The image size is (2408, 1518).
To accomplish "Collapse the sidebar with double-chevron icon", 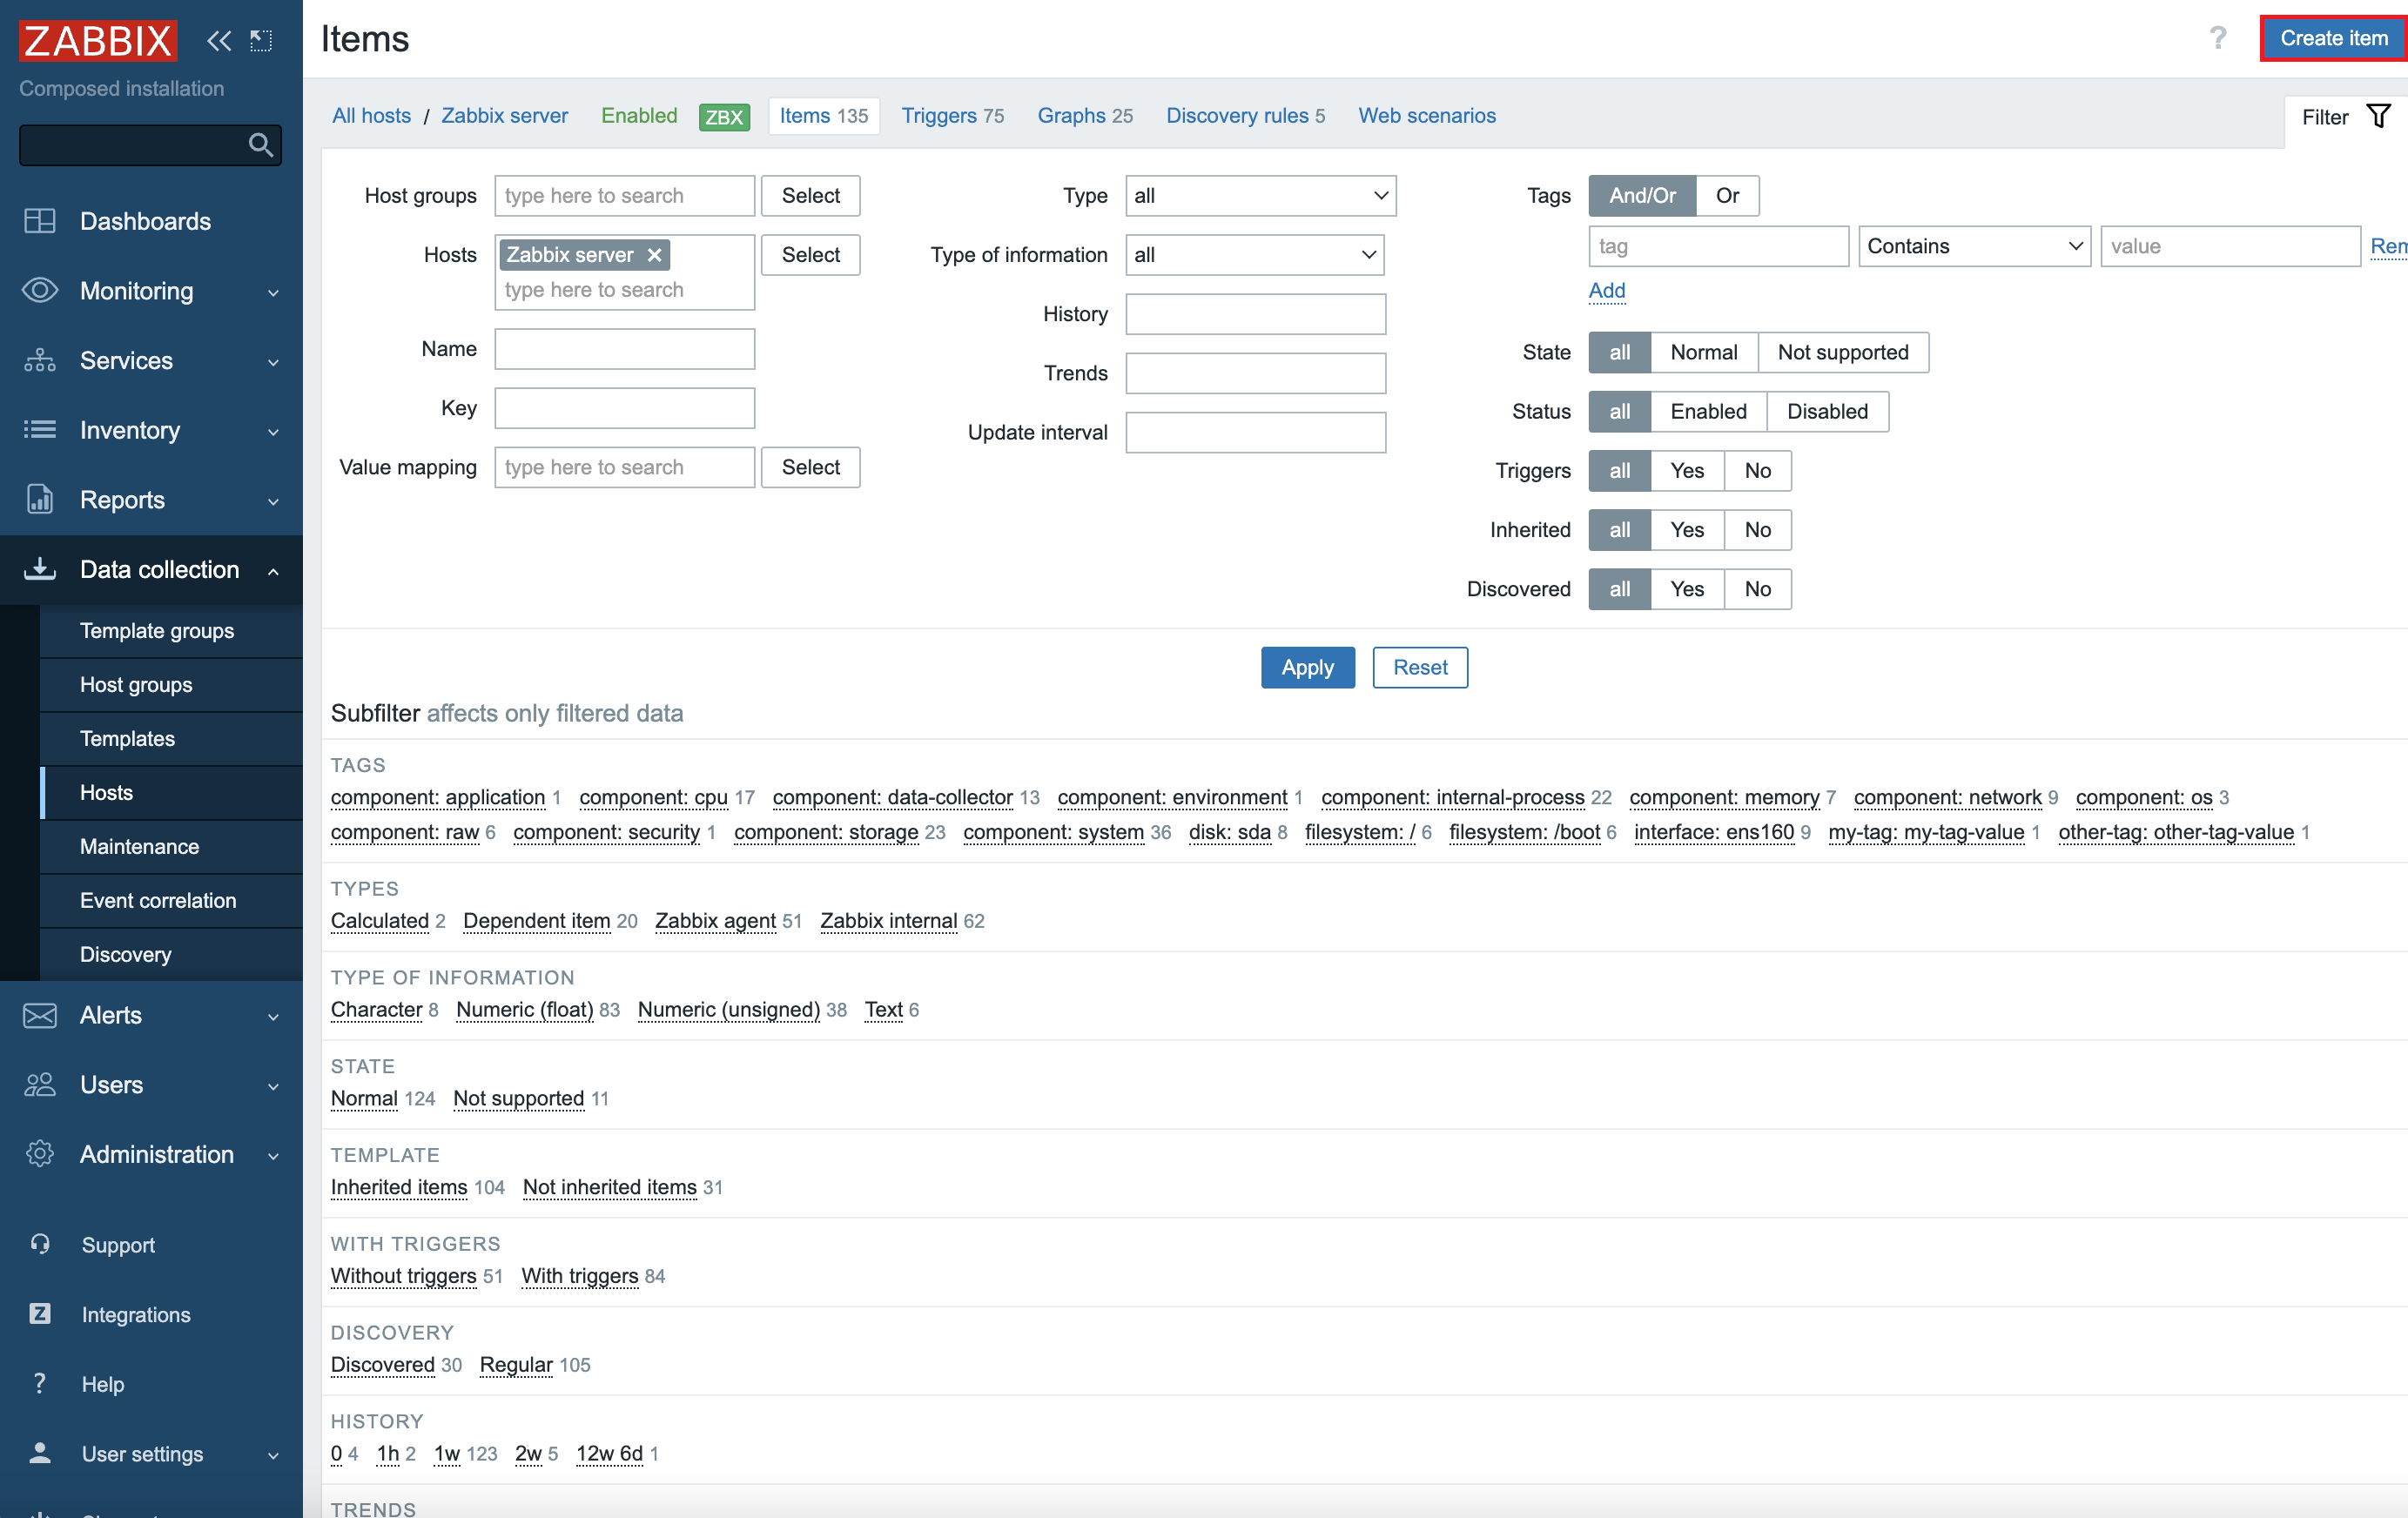I will [x=219, y=40].
